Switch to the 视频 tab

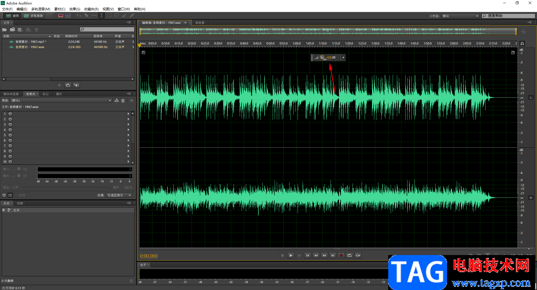[x=20, y=203]
